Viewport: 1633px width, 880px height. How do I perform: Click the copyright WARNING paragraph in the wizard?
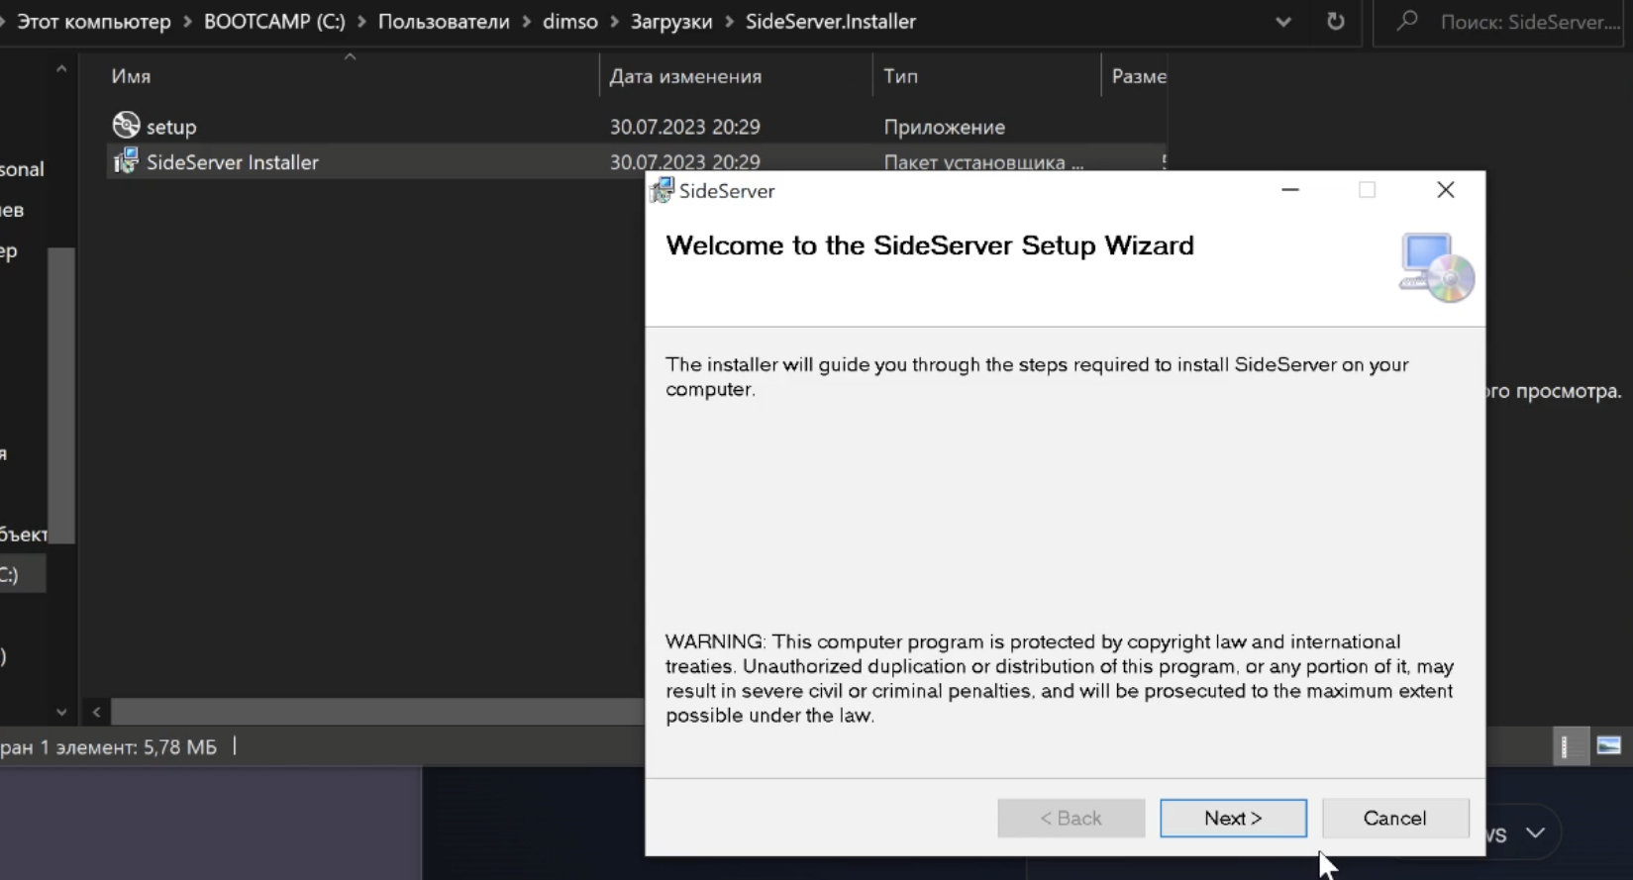(x=1060, y=678)
